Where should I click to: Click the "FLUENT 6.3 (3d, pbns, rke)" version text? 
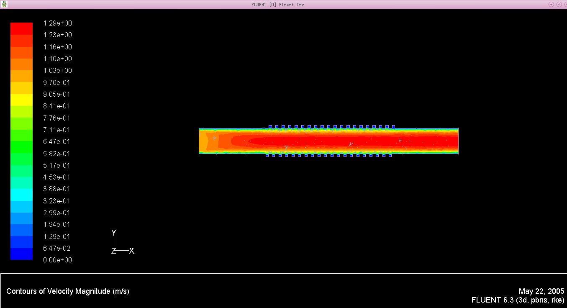518,300
